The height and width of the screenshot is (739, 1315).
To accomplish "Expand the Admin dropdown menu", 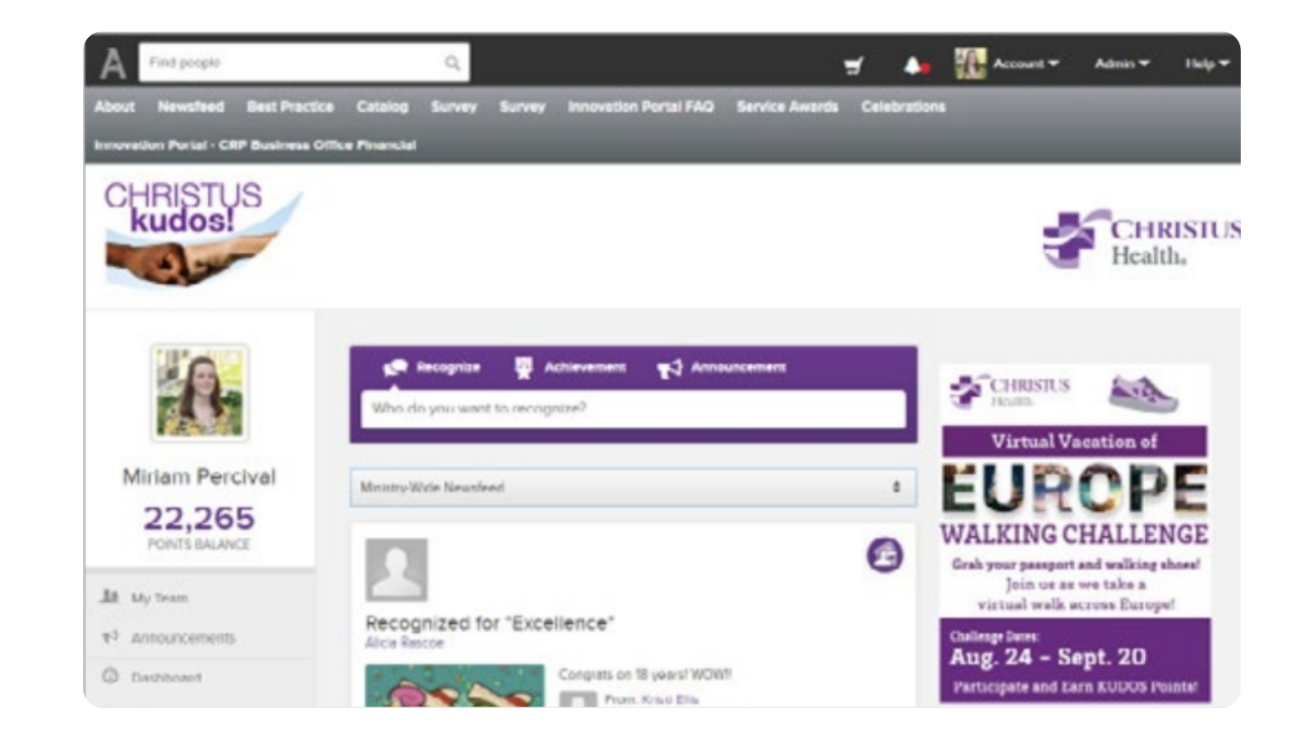I will pos(1121,63).
